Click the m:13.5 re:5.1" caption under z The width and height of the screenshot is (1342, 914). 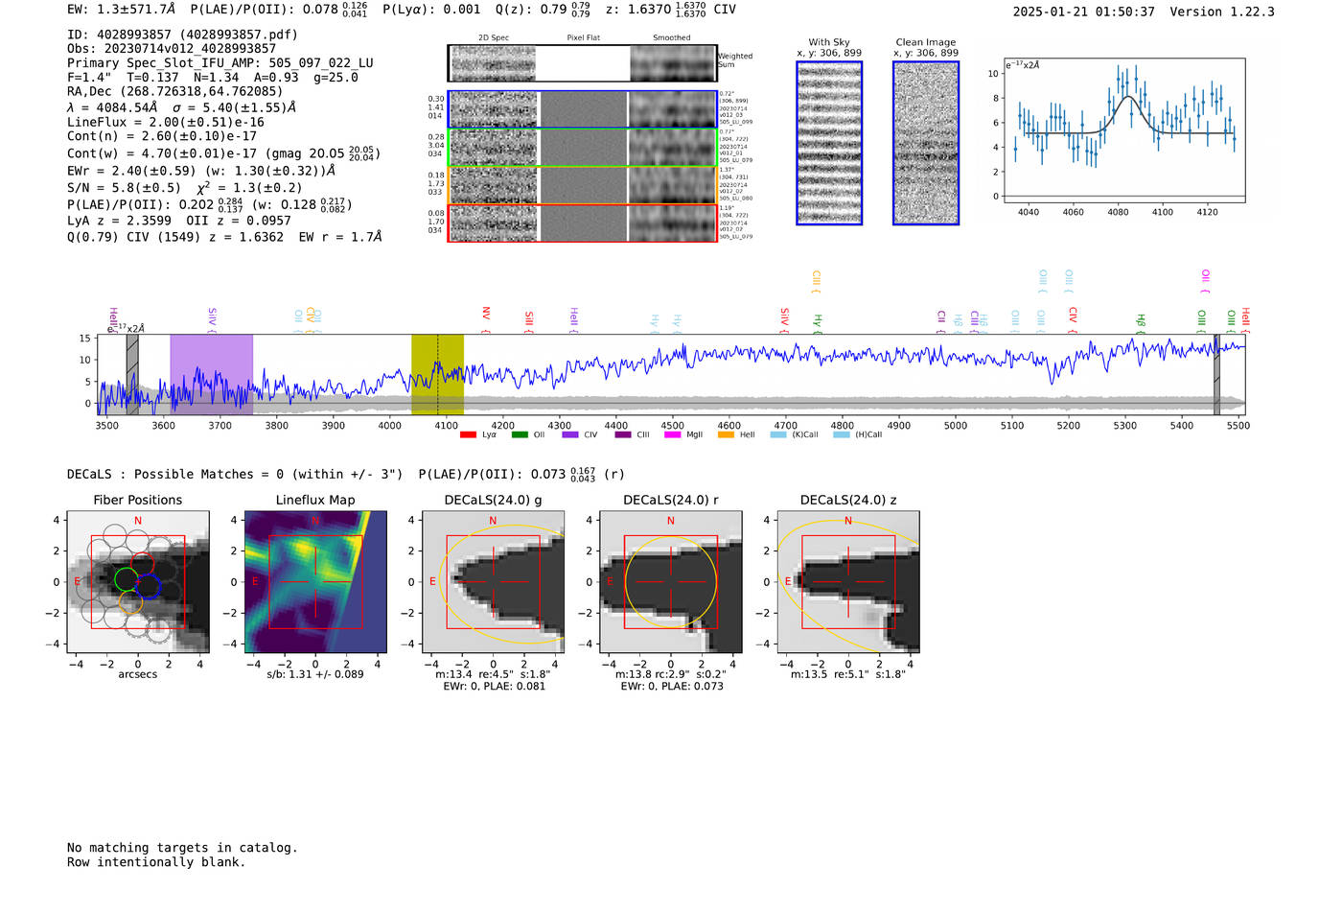click(x=848, y=674)
